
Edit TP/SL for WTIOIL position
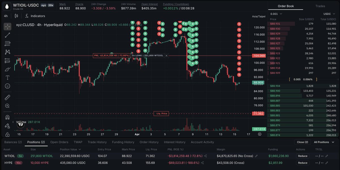(327, 156)
